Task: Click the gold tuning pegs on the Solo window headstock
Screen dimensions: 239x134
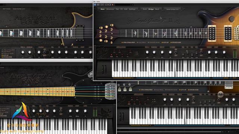Action: point(106,33)
